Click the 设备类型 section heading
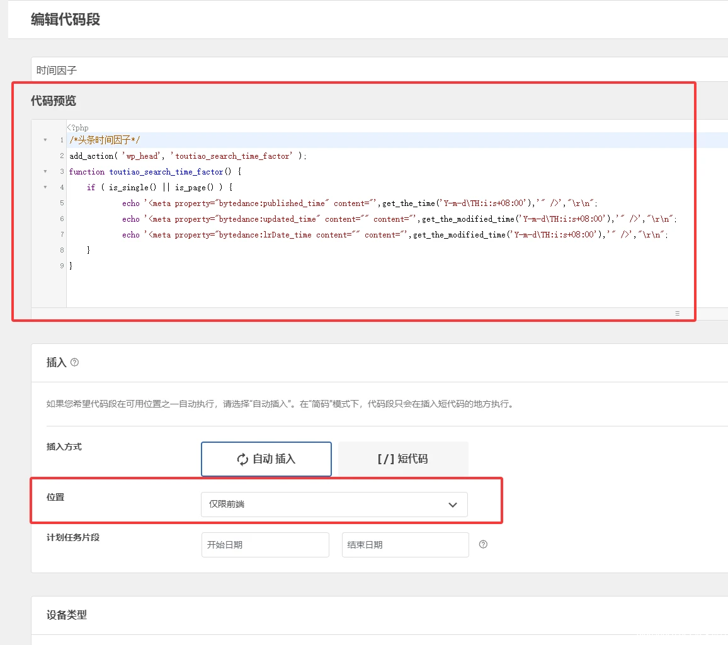The width and height of the screenshot is (728, 645). pos(67,615)
